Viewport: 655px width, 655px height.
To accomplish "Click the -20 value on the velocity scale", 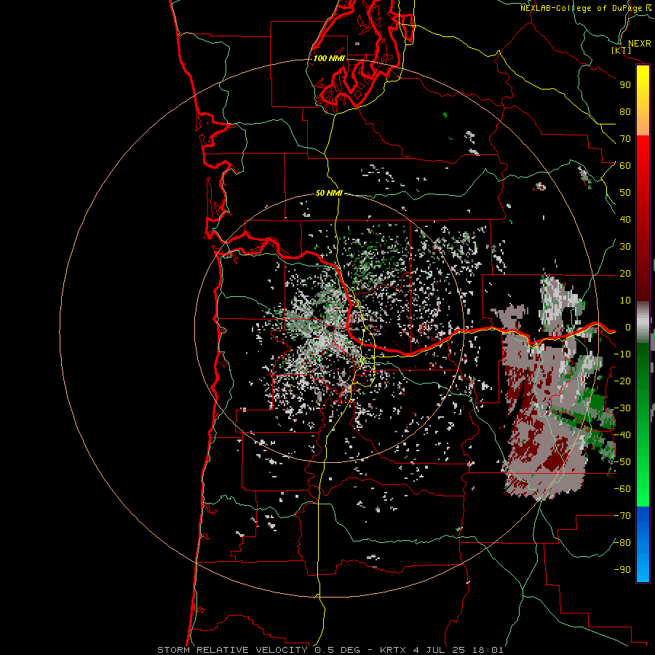I will pos(622,381).
